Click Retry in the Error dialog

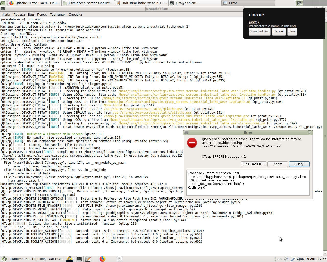299,164
